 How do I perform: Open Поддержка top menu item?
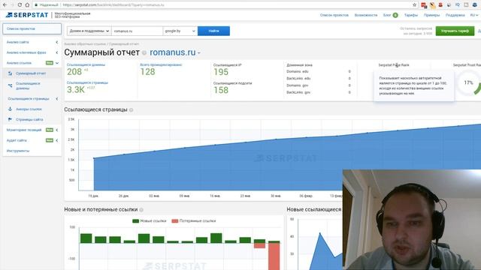[455, 15]
